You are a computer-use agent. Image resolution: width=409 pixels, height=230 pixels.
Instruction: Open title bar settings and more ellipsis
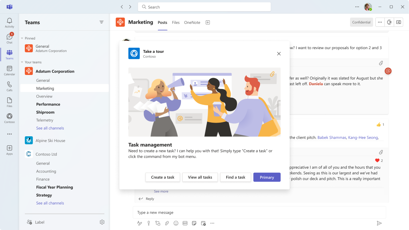point(357,7)
